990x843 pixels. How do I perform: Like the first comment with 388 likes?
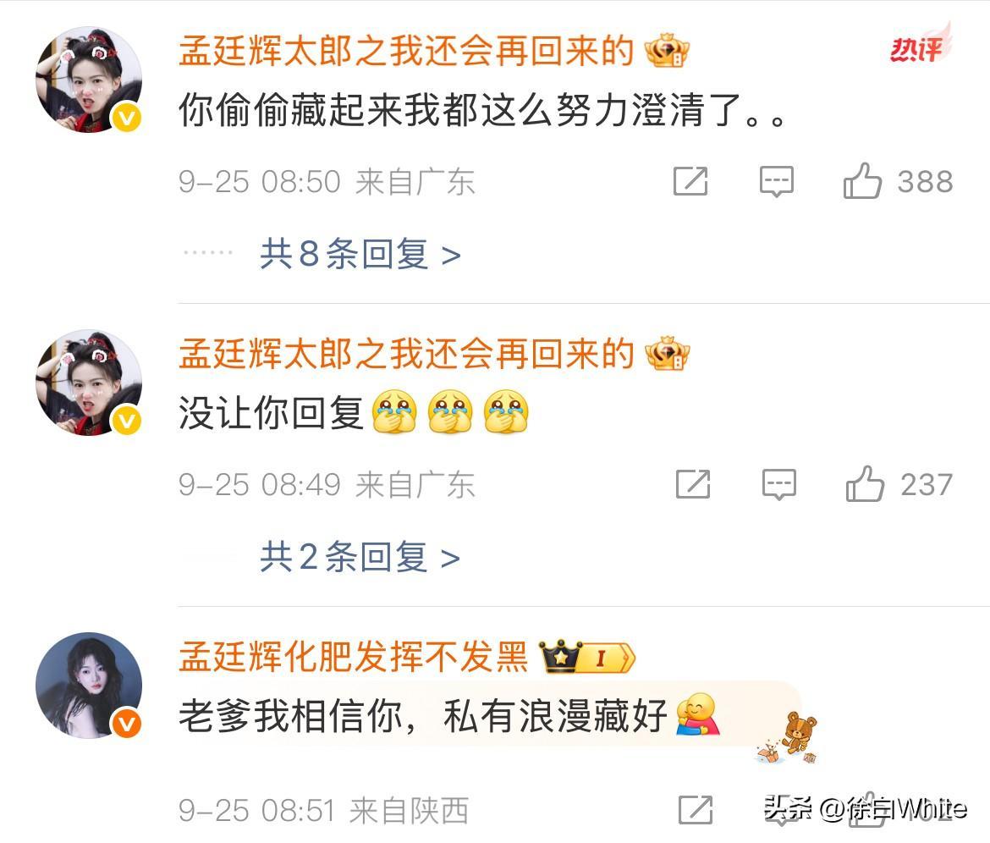[862, 181]
